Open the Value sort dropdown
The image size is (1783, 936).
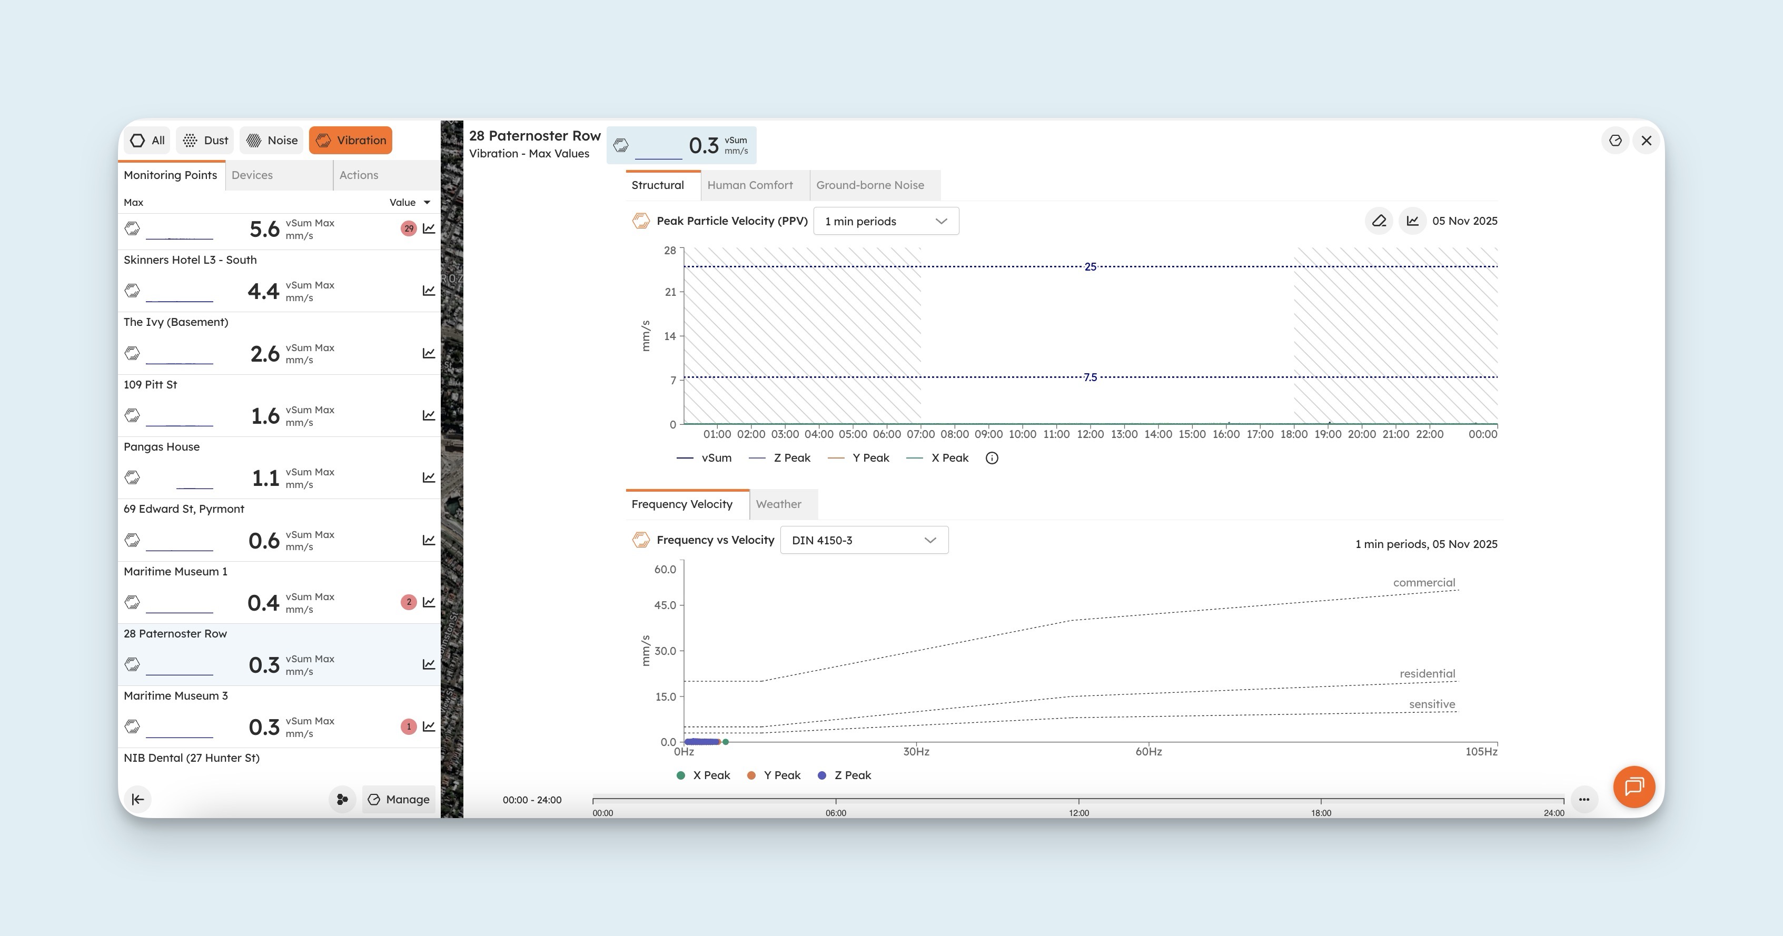[x=410, y=203]
